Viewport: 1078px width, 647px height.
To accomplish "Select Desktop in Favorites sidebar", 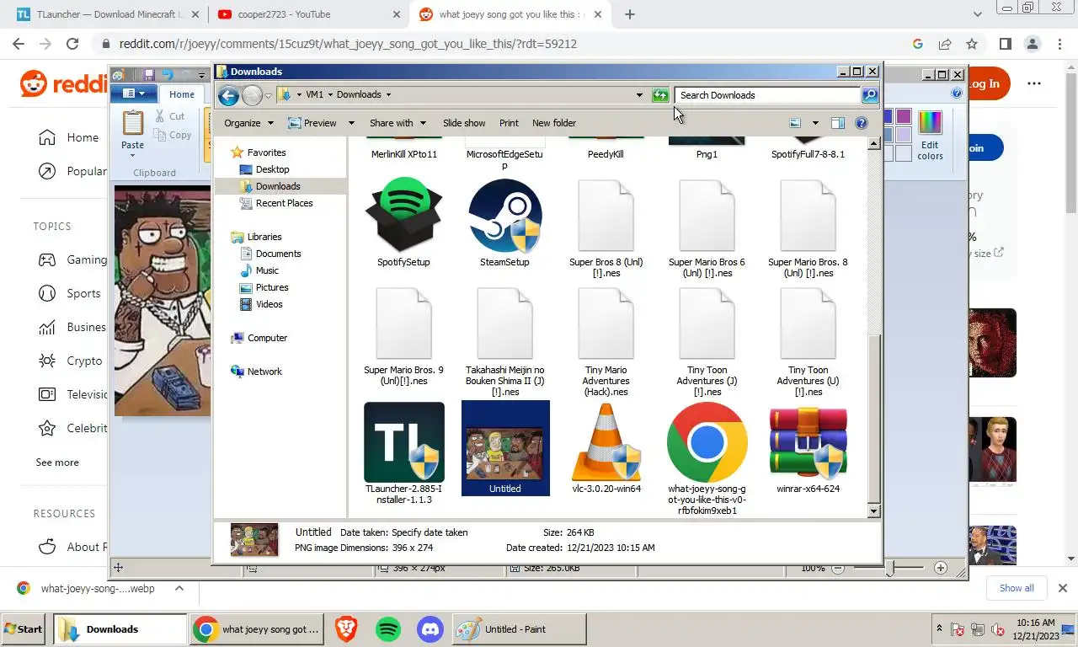I will tap(272, 169).
